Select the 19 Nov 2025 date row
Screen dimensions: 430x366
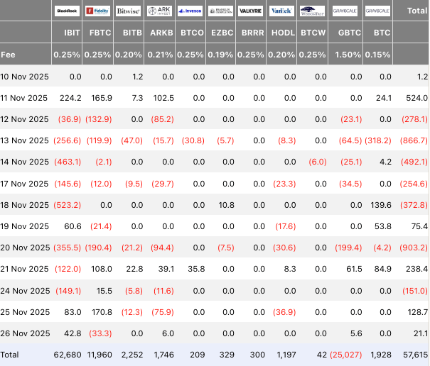pyautogui.click(x=214, y=226)
